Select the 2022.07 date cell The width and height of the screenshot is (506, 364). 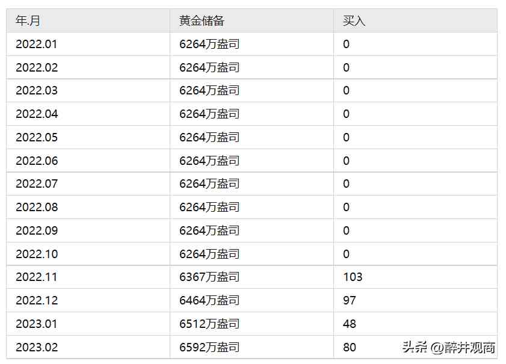(36, 184)
